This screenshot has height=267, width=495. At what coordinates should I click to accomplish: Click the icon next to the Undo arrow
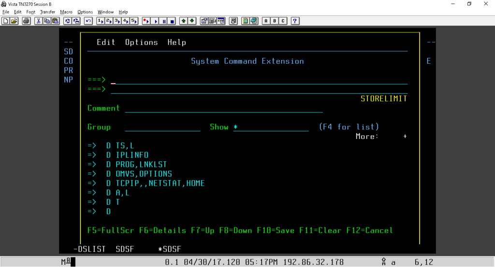(x=76, y=21)
